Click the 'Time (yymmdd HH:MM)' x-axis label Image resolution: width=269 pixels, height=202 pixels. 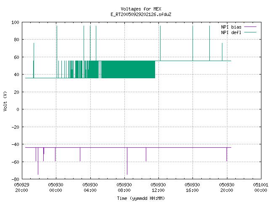point(141,198)
